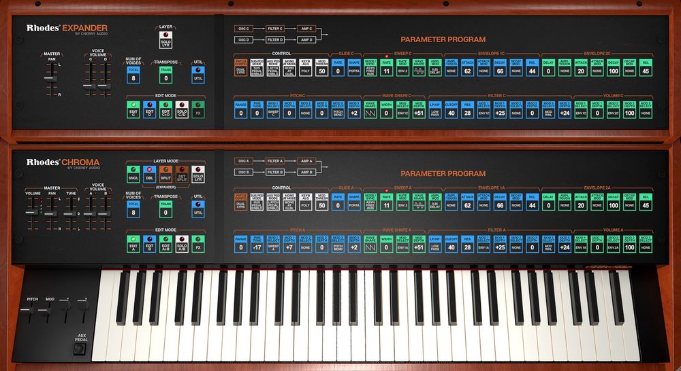Select the sawtooth wave in Wave Shape C
Image resolution: width=681 pixels, height=371 pixels.
tap(370, 109)
